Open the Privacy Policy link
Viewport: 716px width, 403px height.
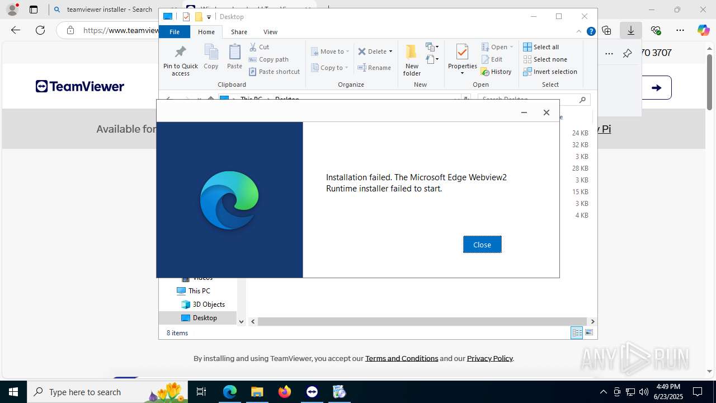490,358
